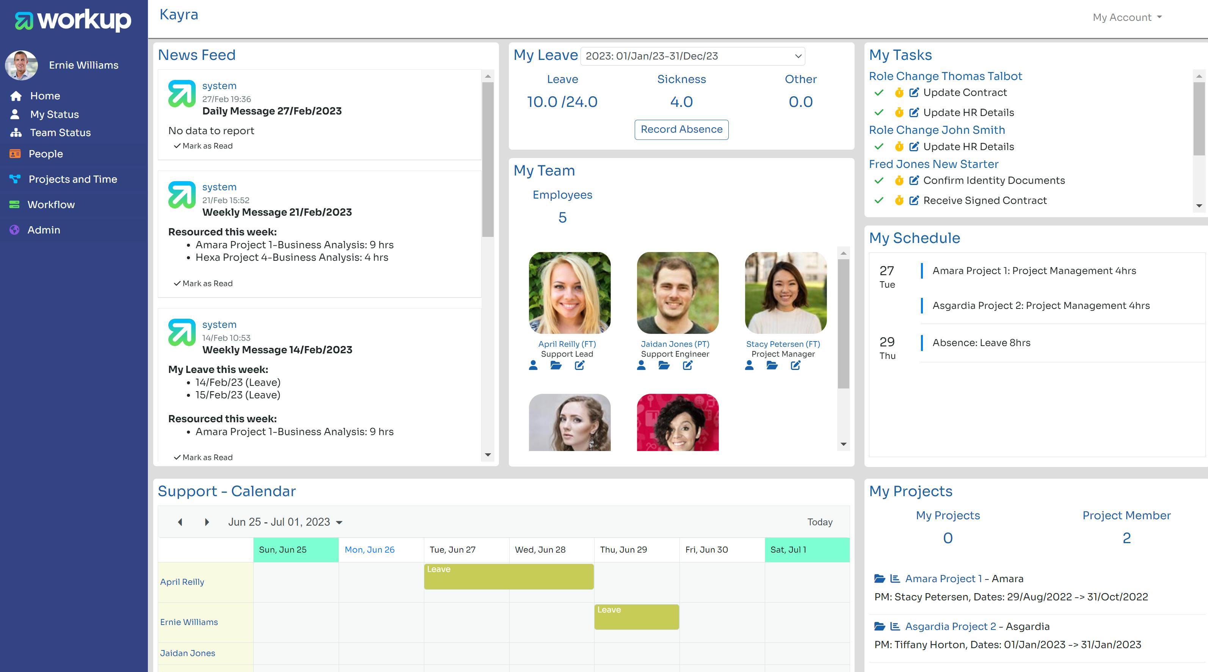
Task: Click edit icon for Confirm Identity Documents
Action: point(913,180)
